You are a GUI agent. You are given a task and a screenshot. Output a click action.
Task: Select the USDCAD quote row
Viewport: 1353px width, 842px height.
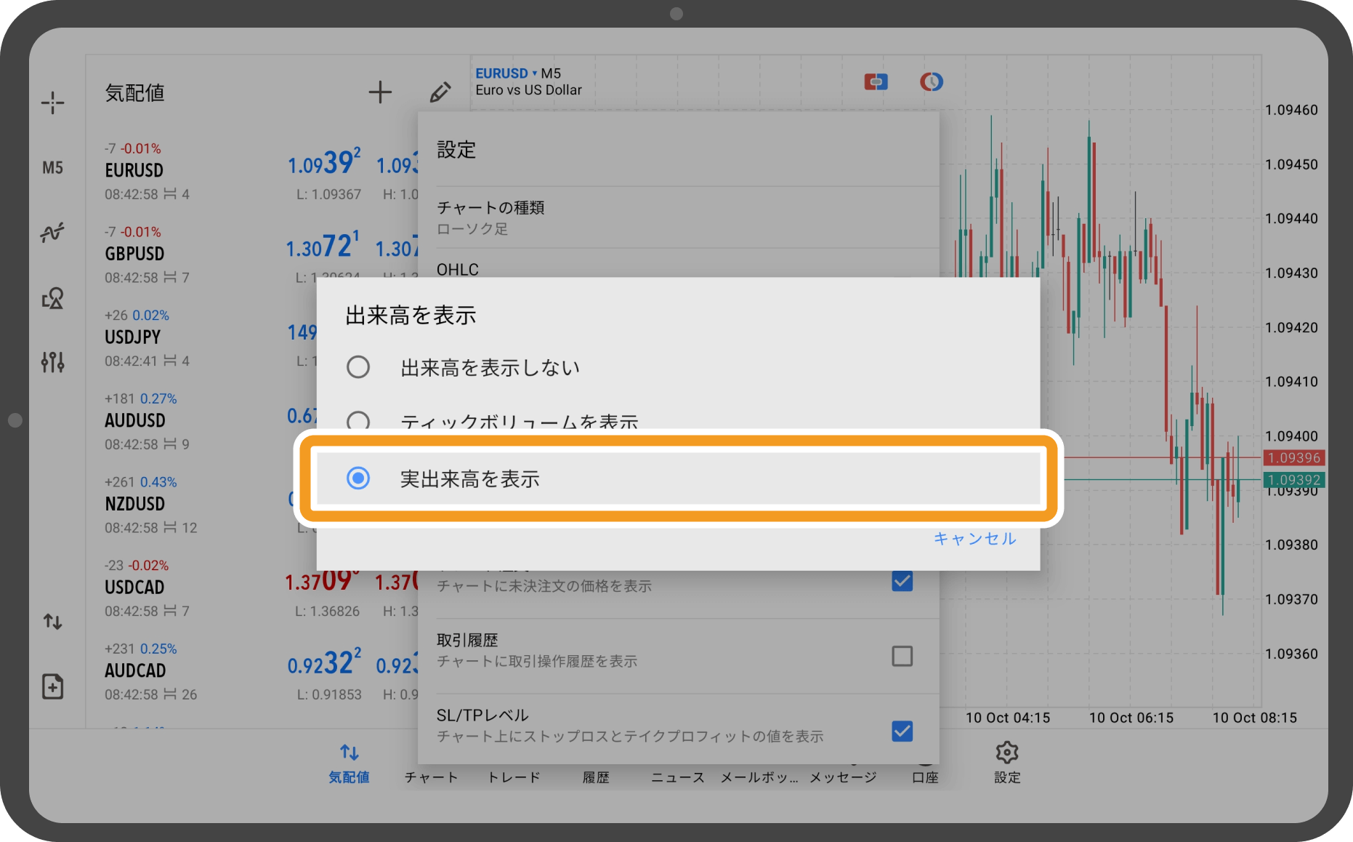click(251, 588)
